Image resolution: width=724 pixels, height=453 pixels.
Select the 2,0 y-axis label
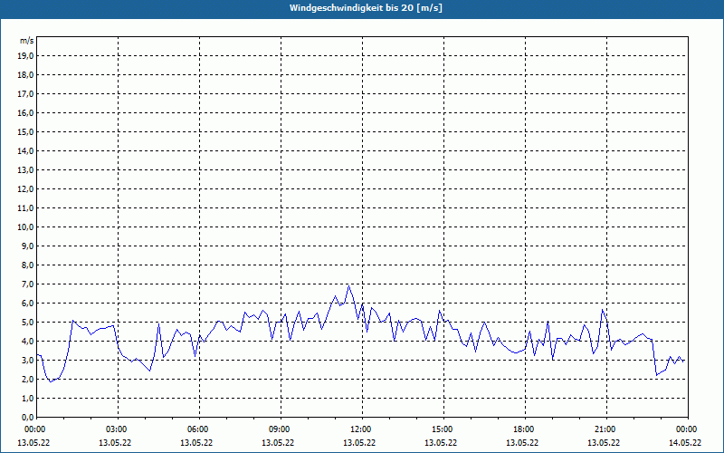click(28, 379)
